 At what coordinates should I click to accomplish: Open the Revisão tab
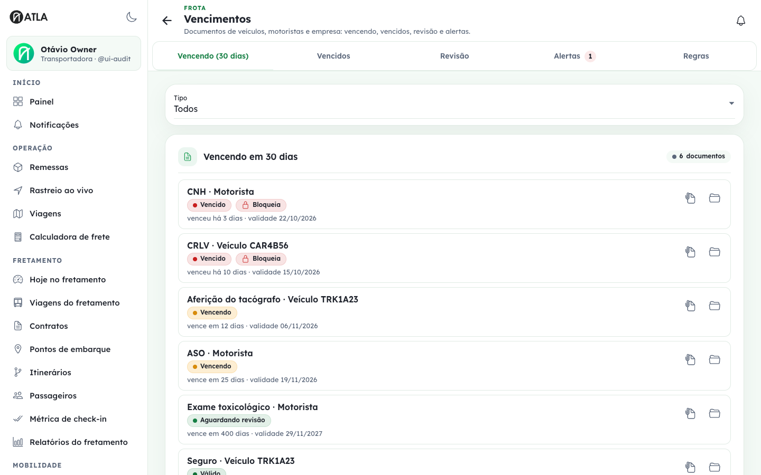tap(454, 56)
